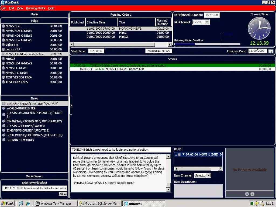The height and width of the screenshot is (207, 276).
Task: Click the film reel icon beside NEWS HD3
Action: tap(3, 26)
